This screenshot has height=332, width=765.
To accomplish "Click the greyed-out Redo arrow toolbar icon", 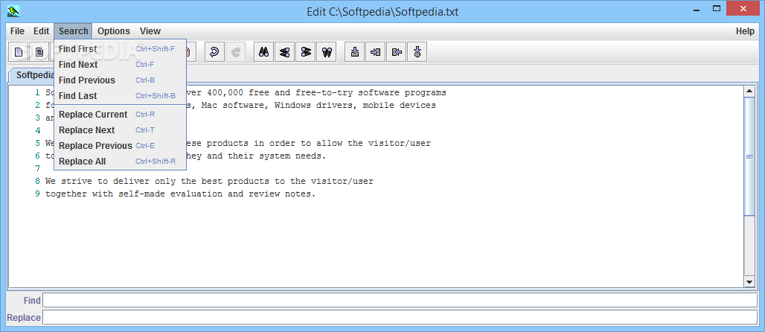I will [x=235, y=52].
